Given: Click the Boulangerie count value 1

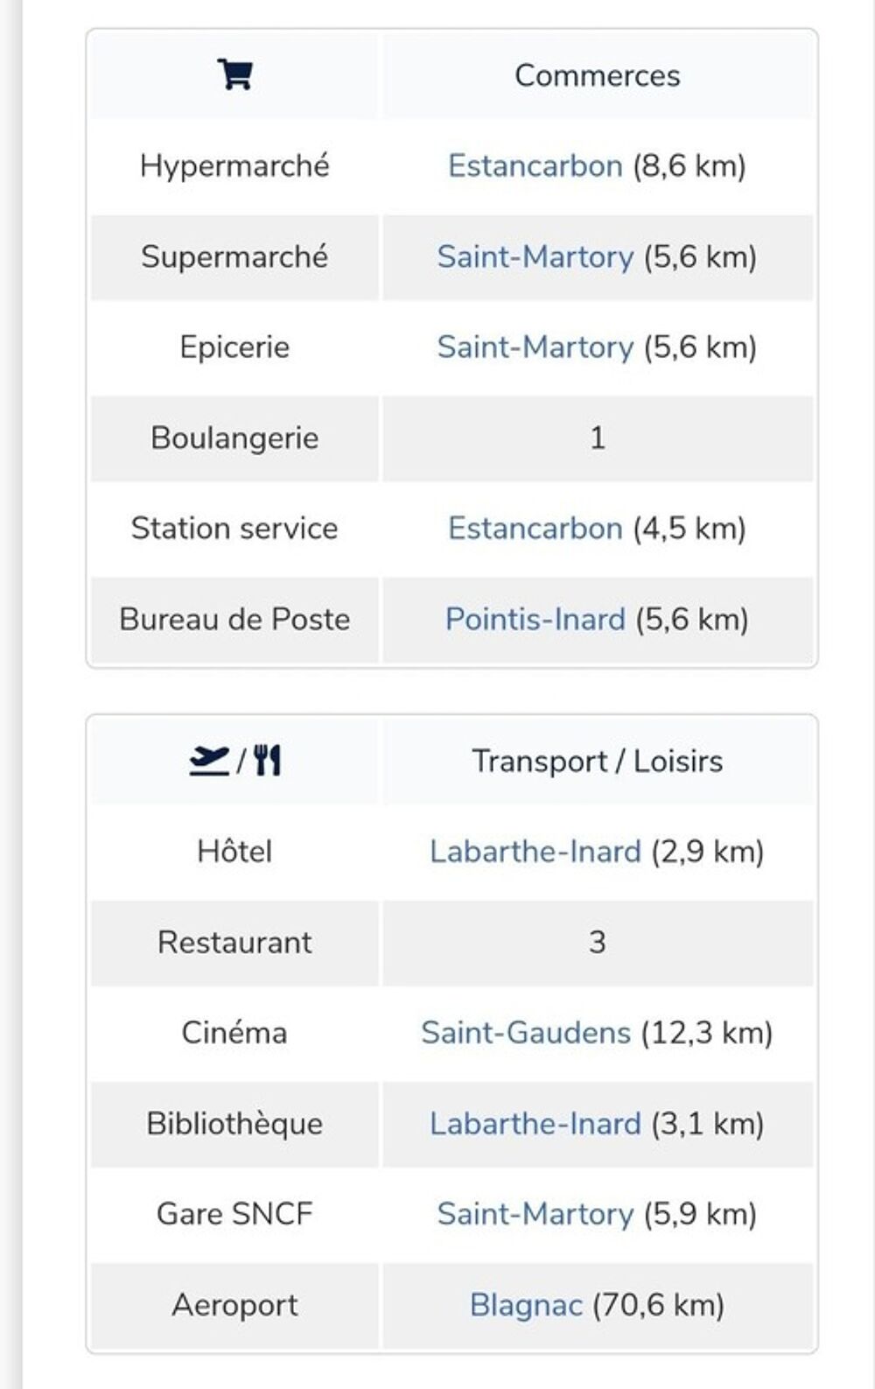Looking at the screenshot, I should (x=598, y=438).
